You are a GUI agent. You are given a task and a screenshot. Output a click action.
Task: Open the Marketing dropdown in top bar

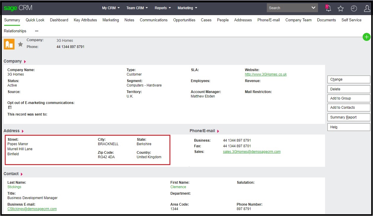coord(187,8)
